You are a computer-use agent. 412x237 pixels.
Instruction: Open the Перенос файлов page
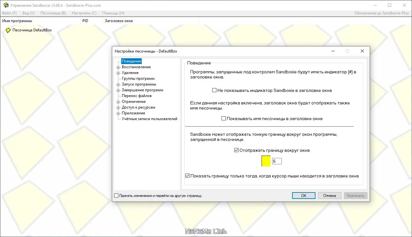pos(137,96)
